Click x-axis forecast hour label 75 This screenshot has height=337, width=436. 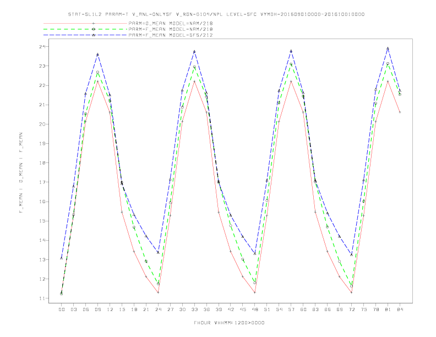(364, 309)
